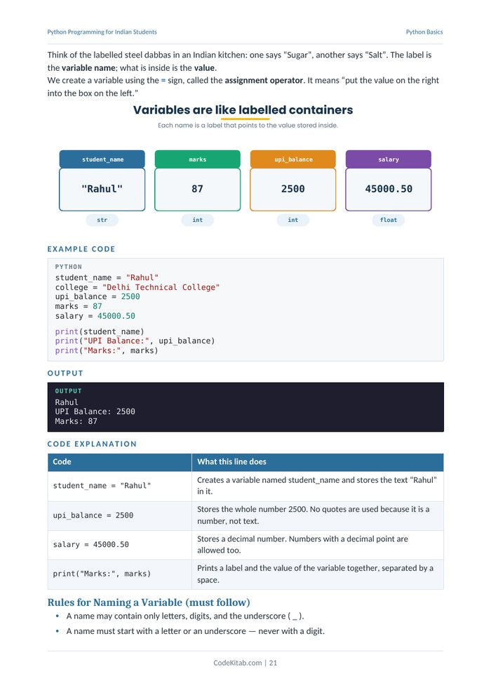The width and height of the screenshot is (491, 695).
Task: Click the bold words 'variable name' in the paragraph
Action: (88, 68)
